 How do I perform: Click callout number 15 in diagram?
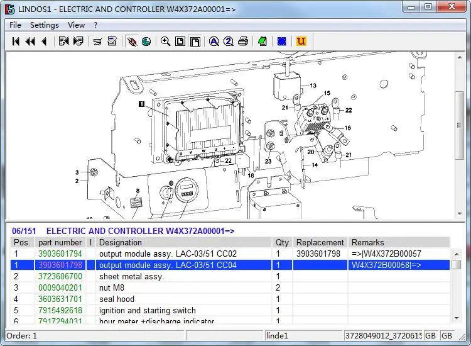coord(327,93)
